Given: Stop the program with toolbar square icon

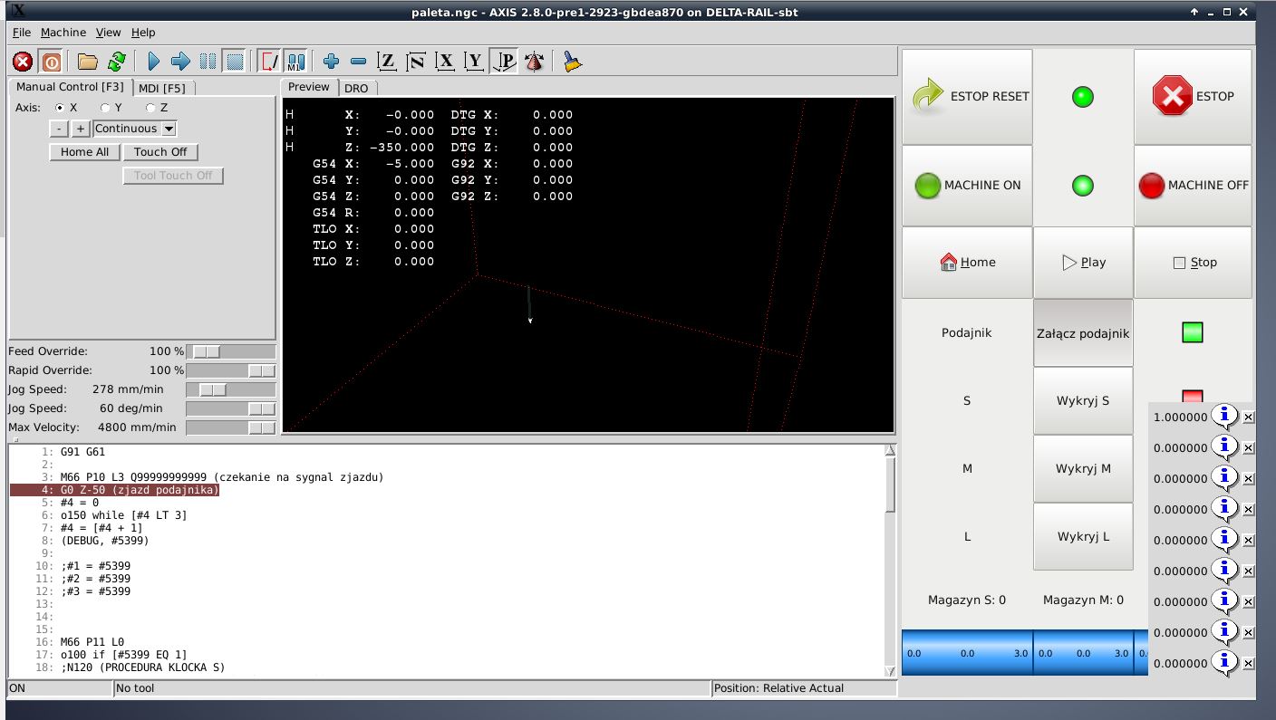Looking at the screenshot, I should tap(235, 62).
